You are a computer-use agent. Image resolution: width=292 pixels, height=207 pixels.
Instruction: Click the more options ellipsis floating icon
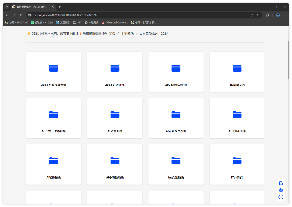click(281, 197)
